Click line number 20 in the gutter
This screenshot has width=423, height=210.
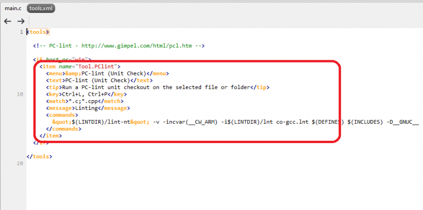click(20, 163)
